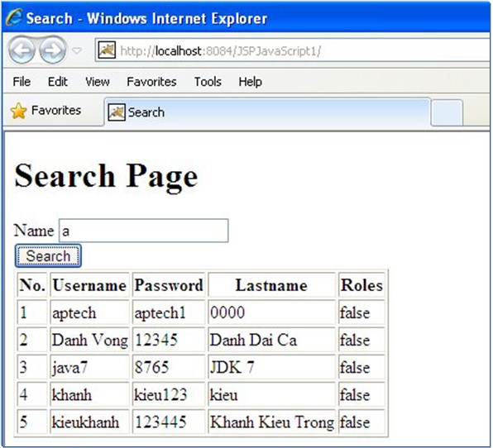Click the browser Forward arrow button
This screenshot has width=493, height=448.
(52, 50)
